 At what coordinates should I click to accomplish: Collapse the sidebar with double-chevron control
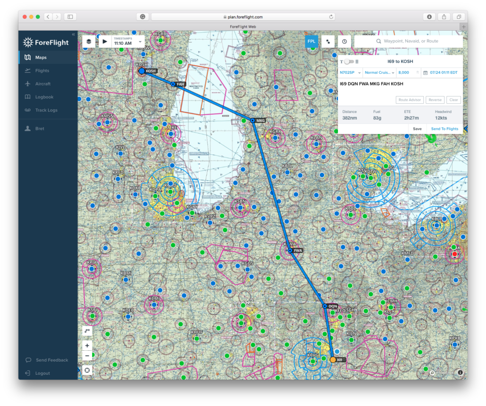(74, 34)
